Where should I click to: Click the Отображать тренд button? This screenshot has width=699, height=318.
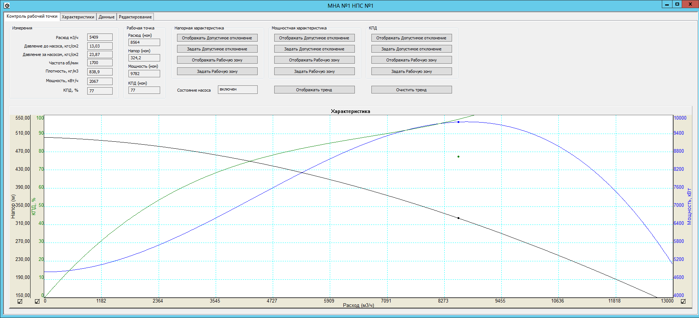314,90
